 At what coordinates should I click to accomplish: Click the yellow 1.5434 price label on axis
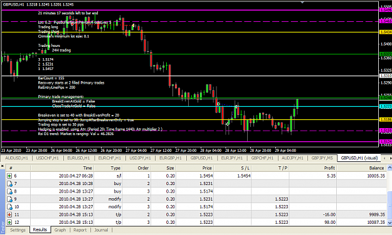[x=386, y=32]
